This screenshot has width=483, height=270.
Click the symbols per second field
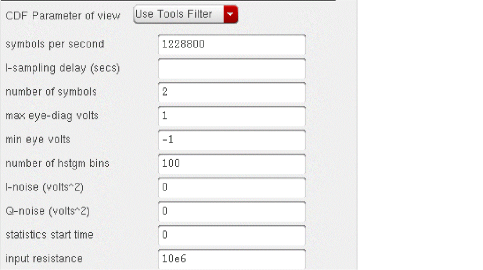pos(232,44)
